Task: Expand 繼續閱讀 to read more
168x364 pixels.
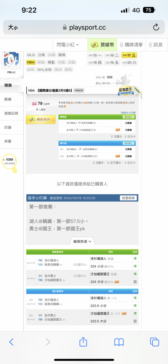Action: click(x=83, y=241)
